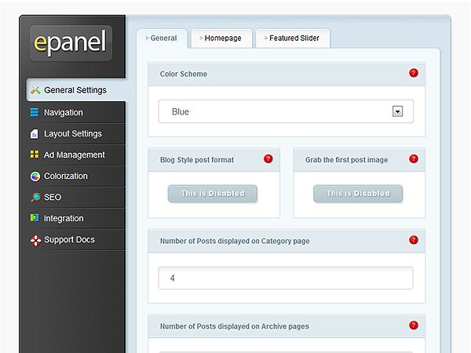Image resolution: width=471 pixels, height=353 pixels.
Task: Click the 'Grab the first post image' heading
Action: [x=347, y=160]
